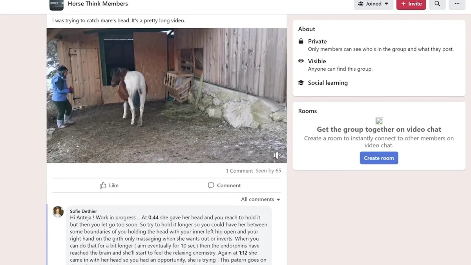
Task: Jump to the 1:12 timestamp in comment
Action: 243,253
